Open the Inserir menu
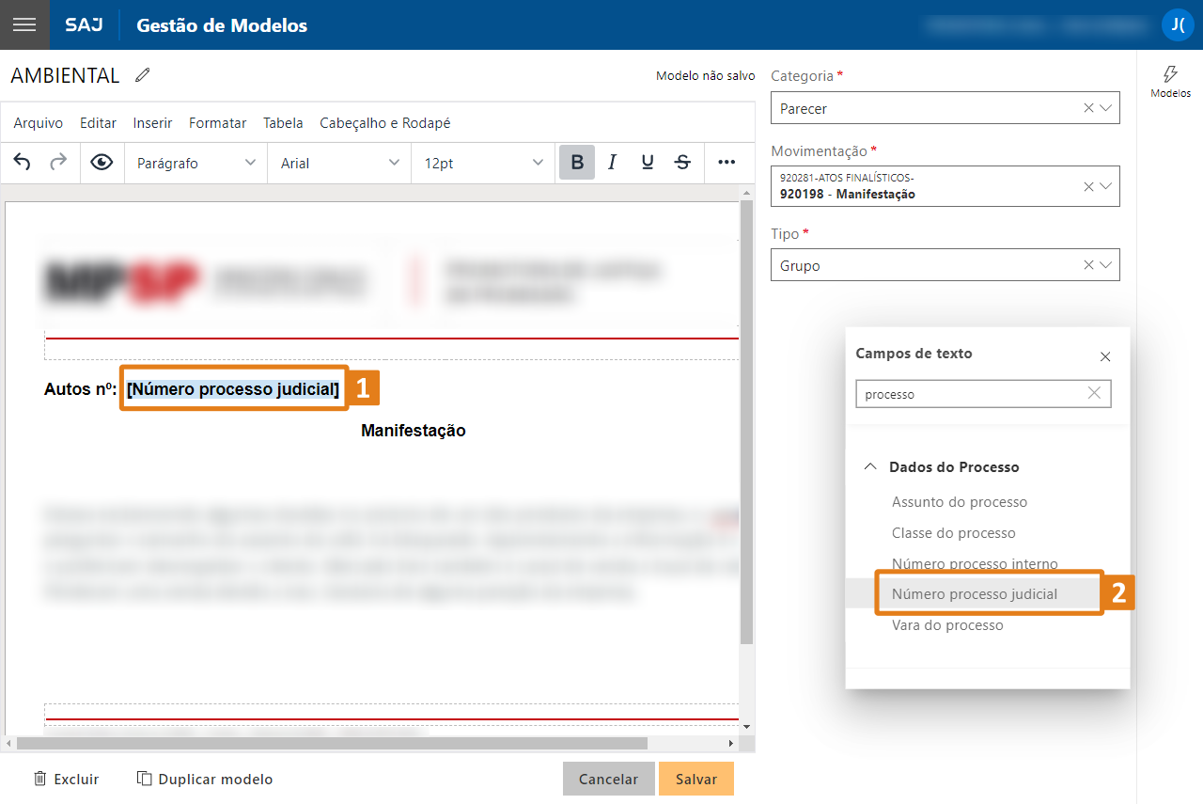This screenshot has width=1203, height=804. pyautogui.click(x=152, y=123)
